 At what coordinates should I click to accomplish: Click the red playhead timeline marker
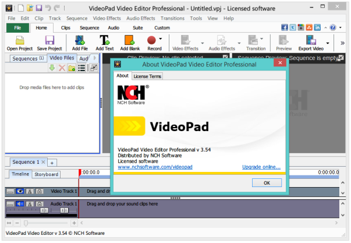tap(80, 172)
